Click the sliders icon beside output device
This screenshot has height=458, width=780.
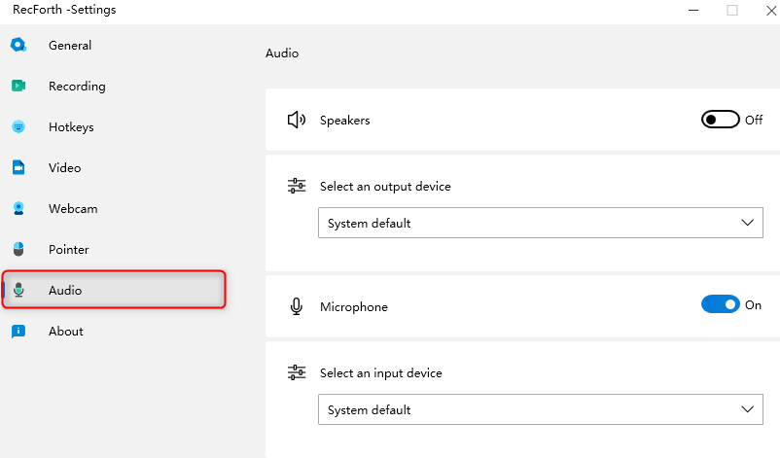[x=297, y=186]
